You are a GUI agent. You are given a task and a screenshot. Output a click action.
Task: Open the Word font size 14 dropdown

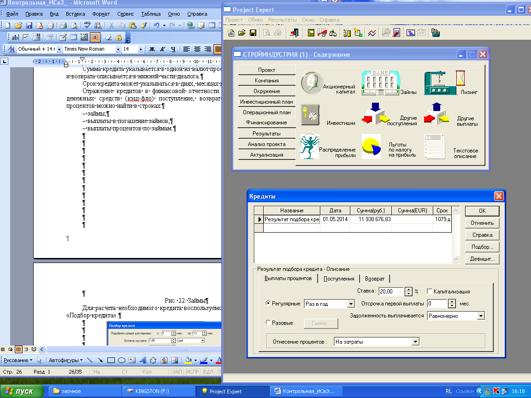[141, 49]
